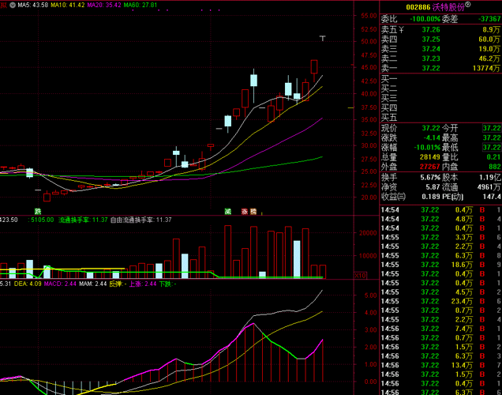
Task: Click the empty 买一 bid row label
Action: [389, 79]
